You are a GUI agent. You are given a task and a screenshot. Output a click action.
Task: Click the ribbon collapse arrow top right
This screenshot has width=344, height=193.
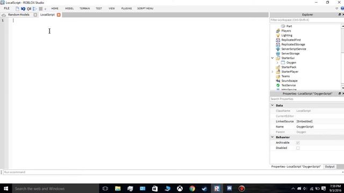pos(337,9)
